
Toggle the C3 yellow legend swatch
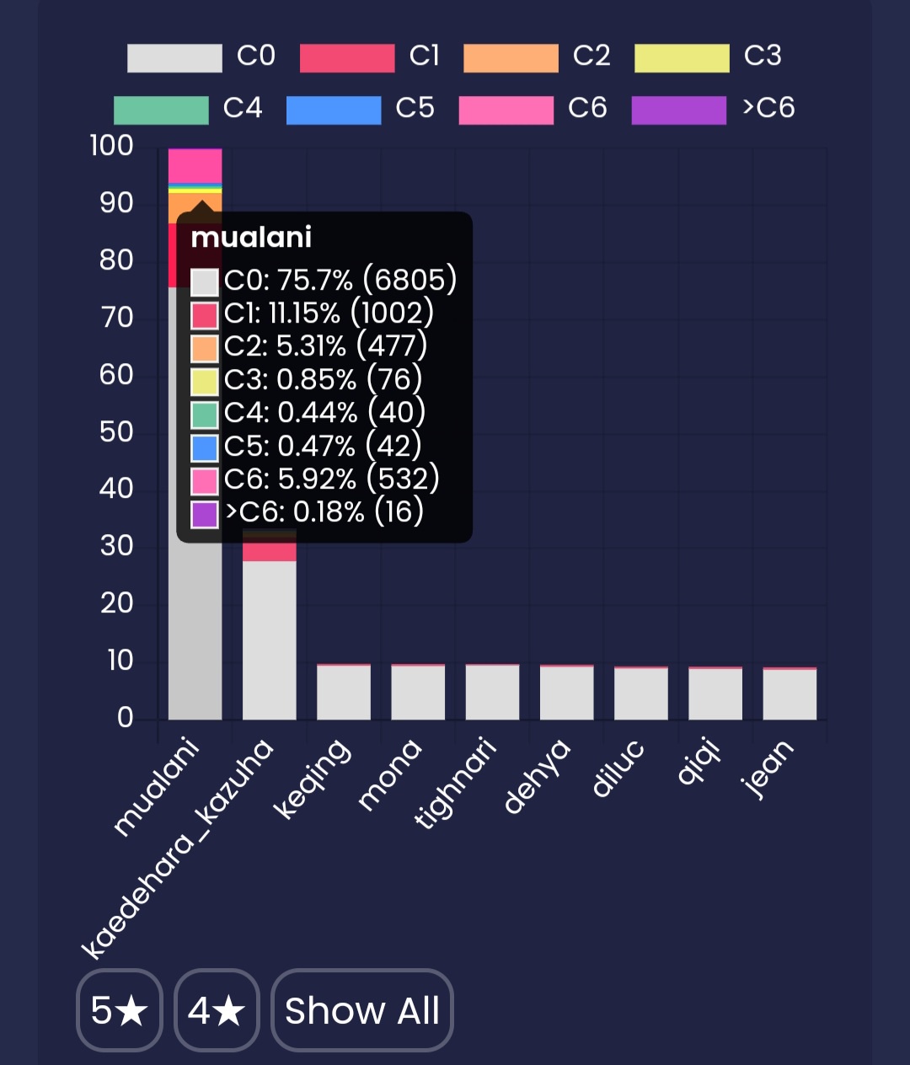[x=682, y=58]
